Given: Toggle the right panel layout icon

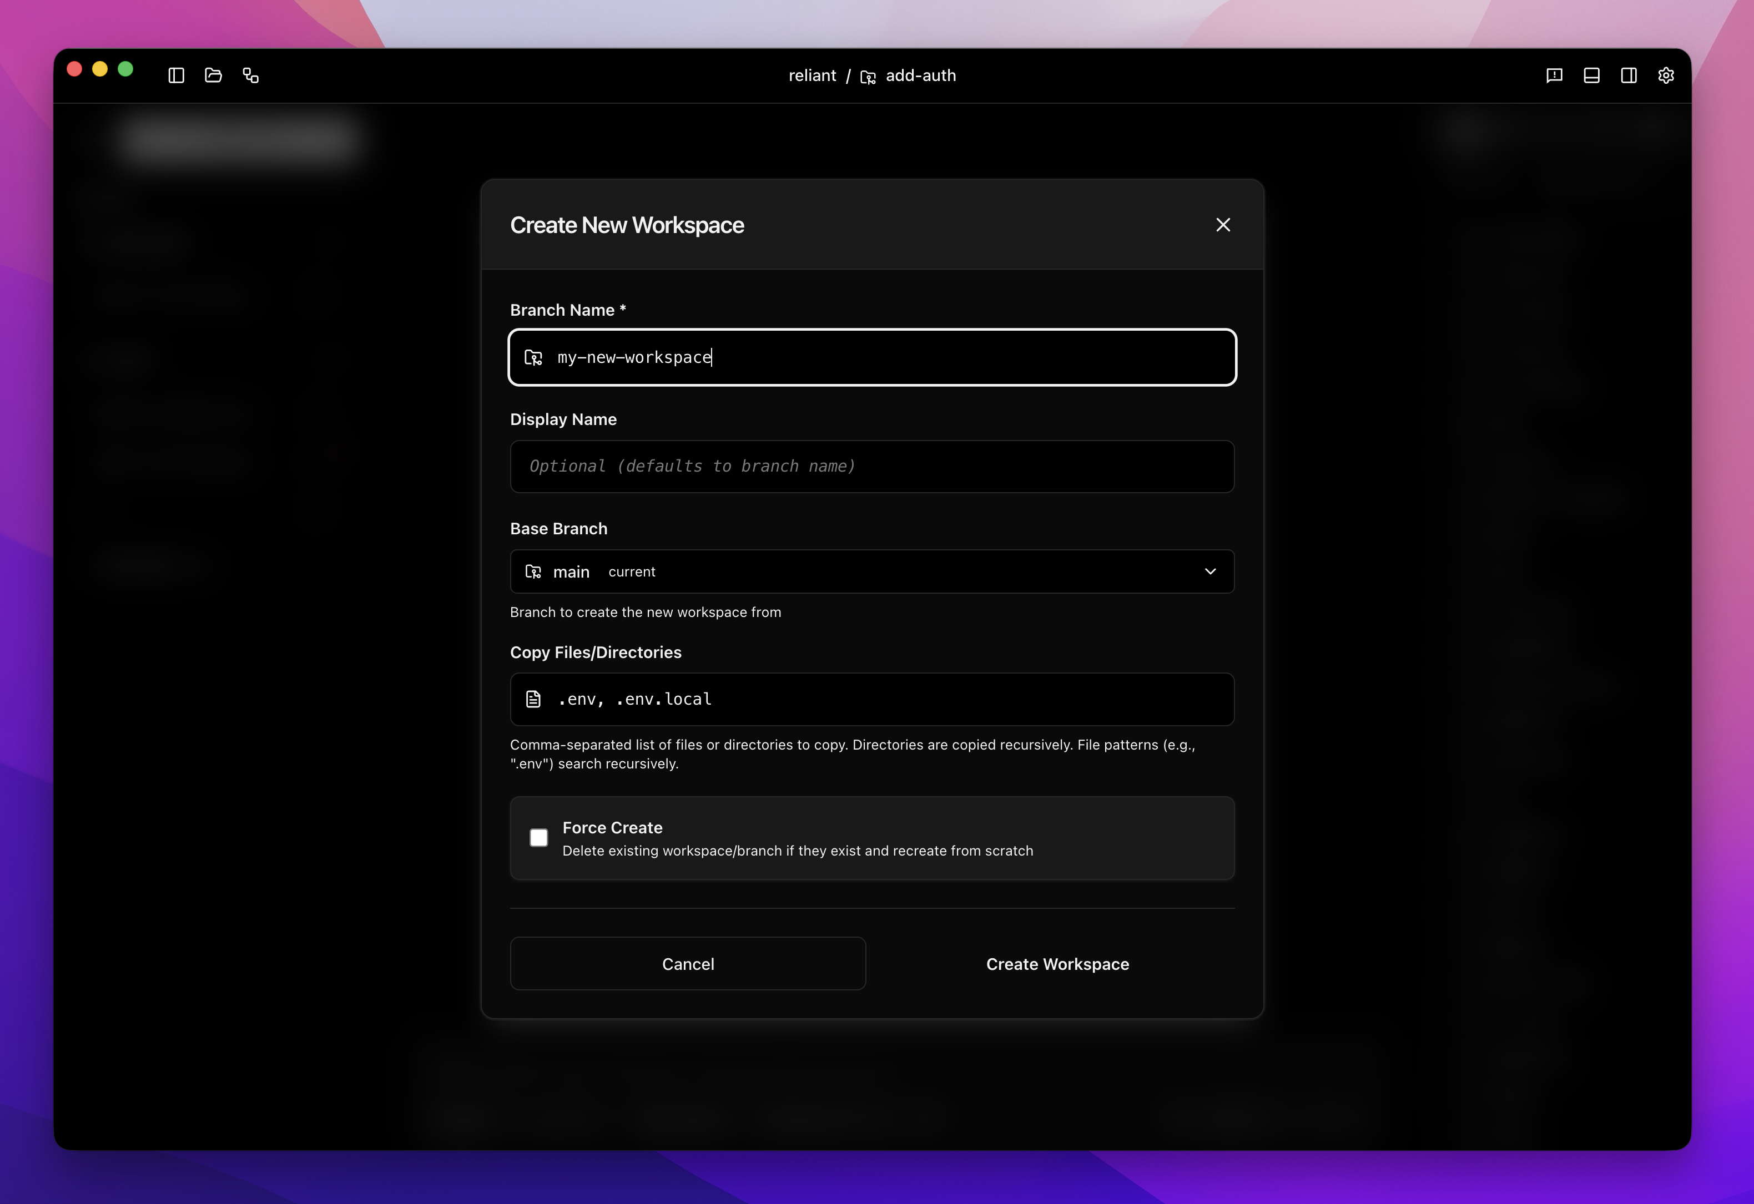Looking at the screenshot, I should tap(1628, 75).
